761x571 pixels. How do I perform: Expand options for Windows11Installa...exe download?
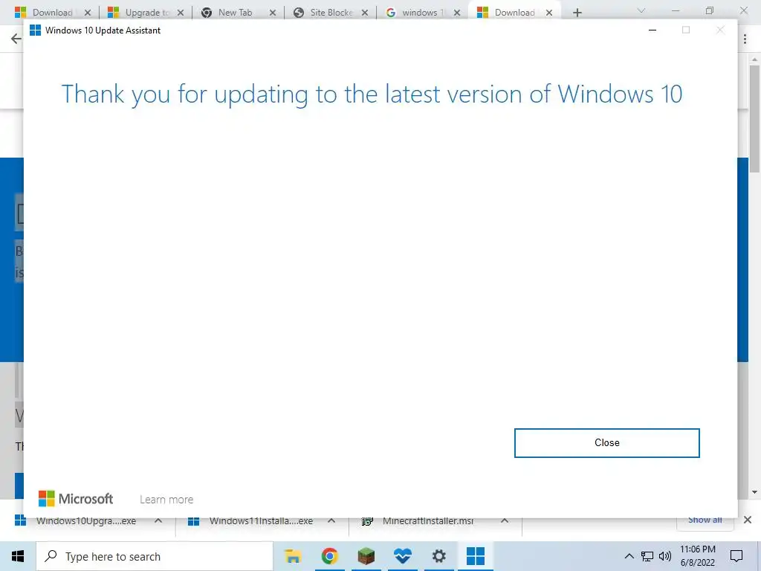click(331, 520)
